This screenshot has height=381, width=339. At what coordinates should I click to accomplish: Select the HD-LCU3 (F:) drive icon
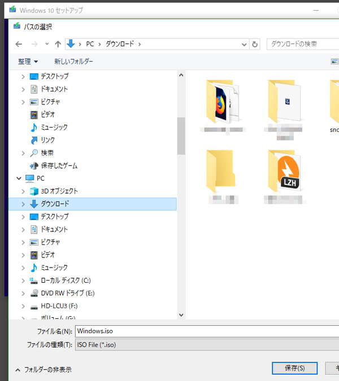pyautogui.click(x=34, y=307)
